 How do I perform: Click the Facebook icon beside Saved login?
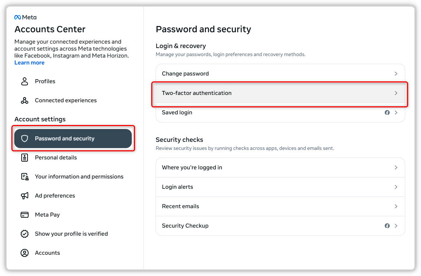point(387,113)
